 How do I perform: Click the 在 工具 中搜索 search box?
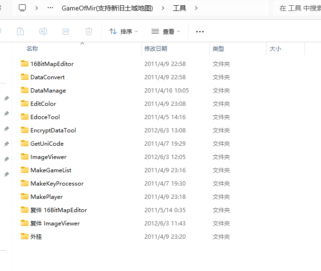(x=297, y=8)
